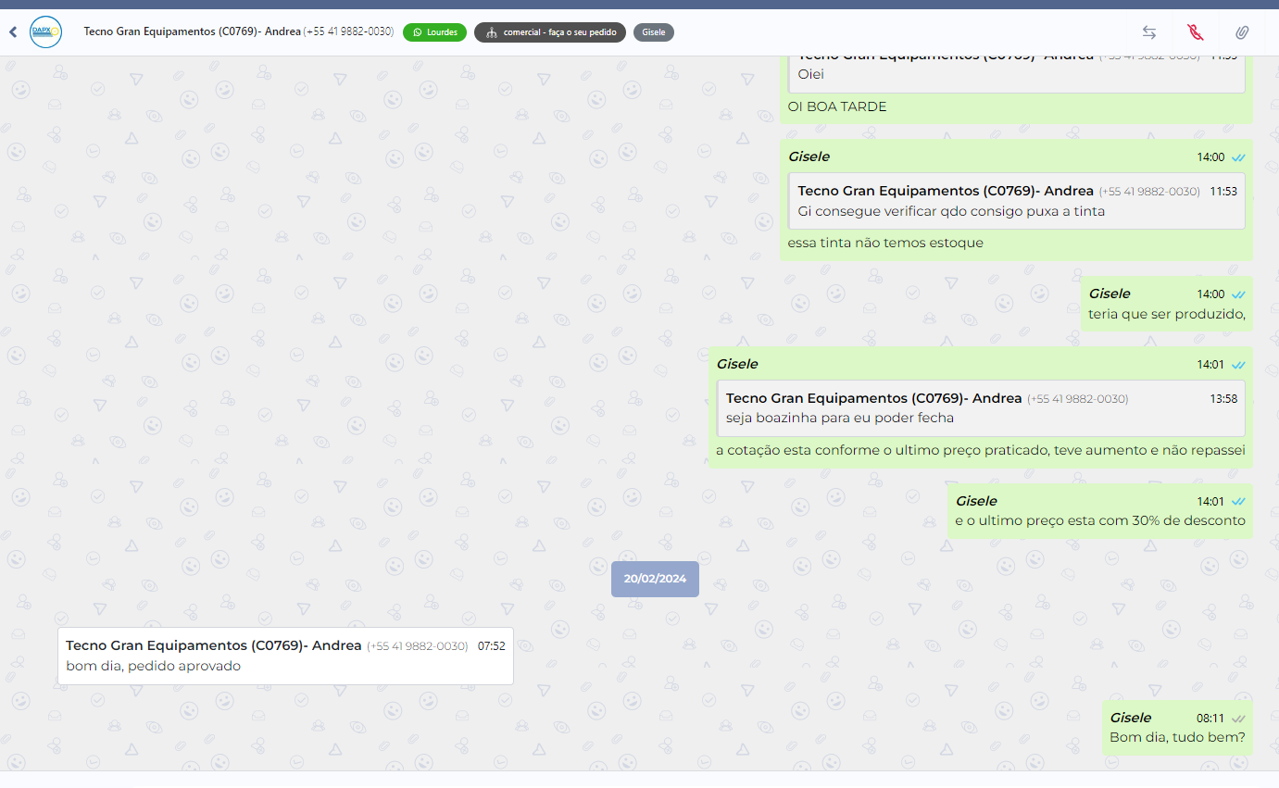This screenshot has height=788, width=1279.
Task: Click the contact name in the header
Action: pos(192,31)
